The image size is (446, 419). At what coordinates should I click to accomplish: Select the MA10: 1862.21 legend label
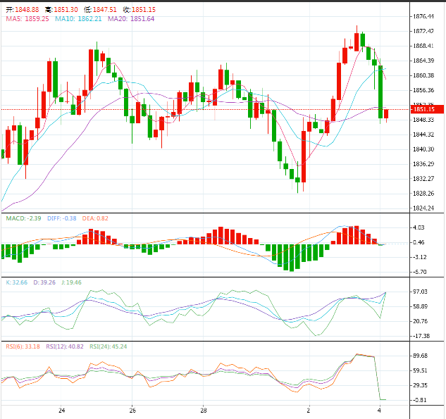(x=78, y=19)
